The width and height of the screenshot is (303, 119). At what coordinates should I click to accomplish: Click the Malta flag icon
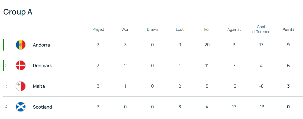point(20,86)
